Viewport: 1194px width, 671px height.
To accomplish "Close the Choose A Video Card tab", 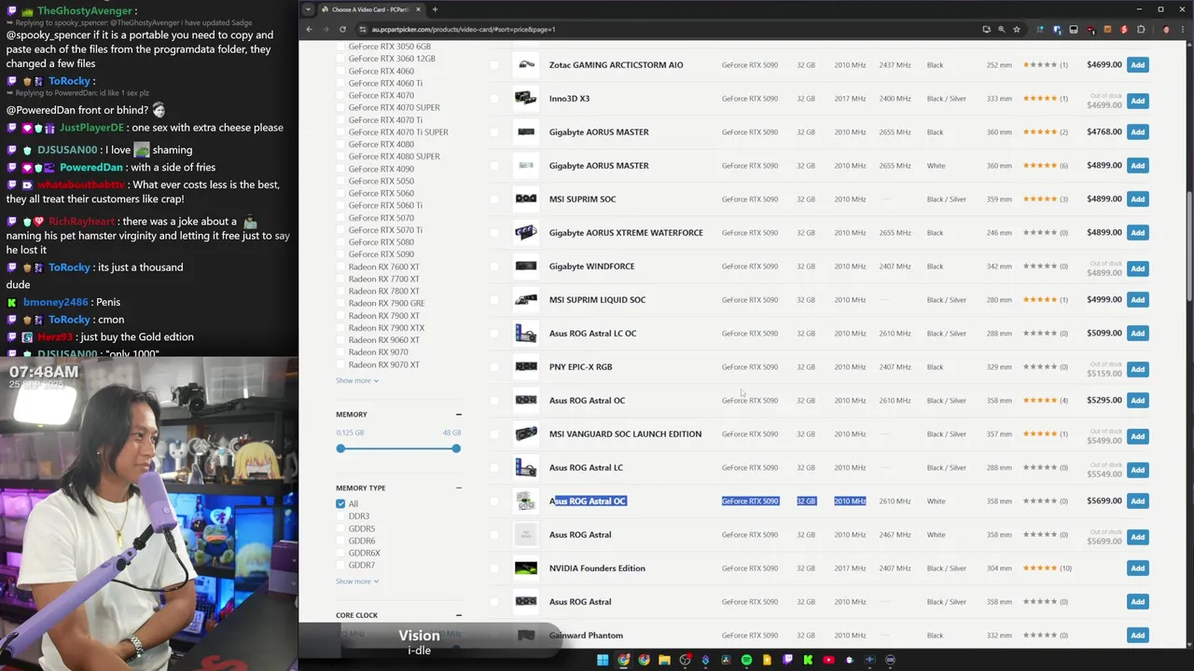I will tap(418, 9).
